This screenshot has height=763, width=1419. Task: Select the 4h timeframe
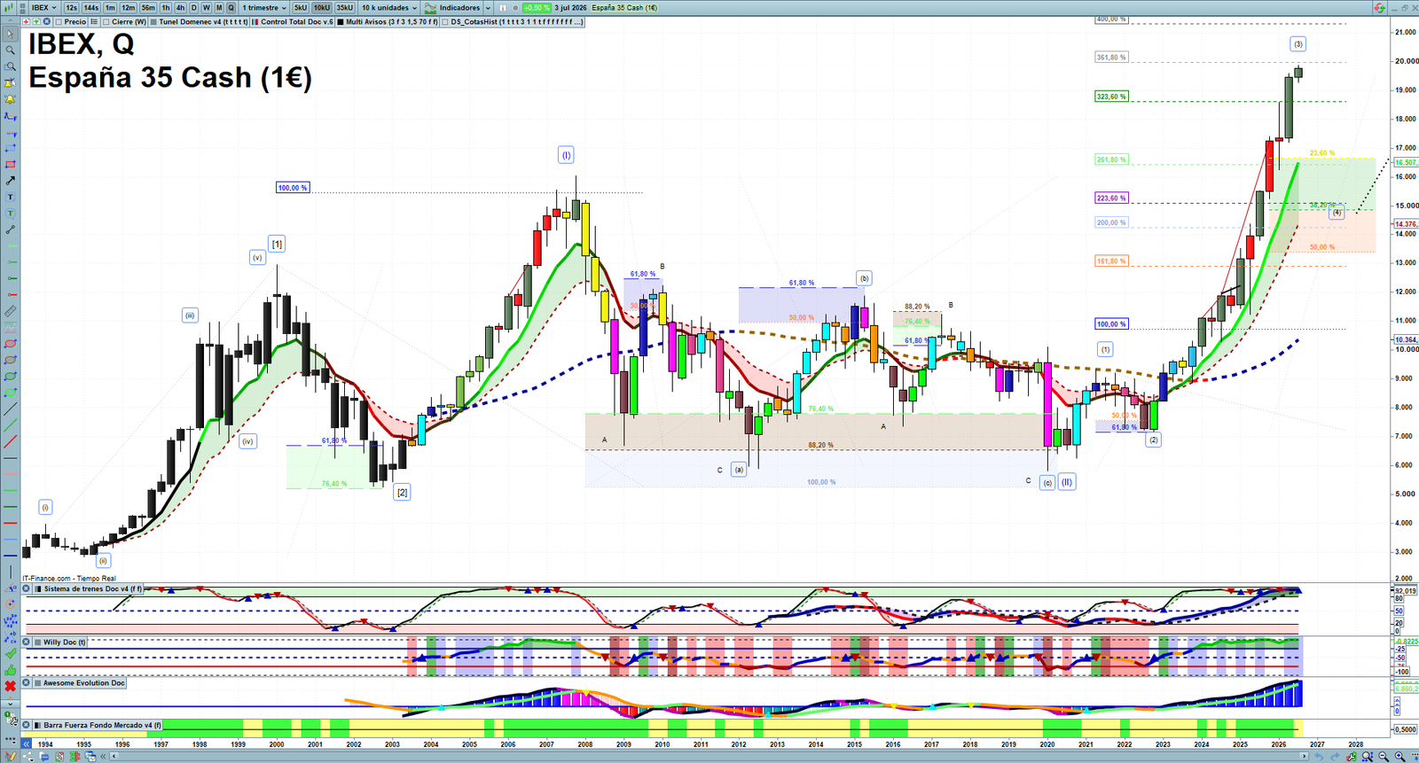(180, 8)
